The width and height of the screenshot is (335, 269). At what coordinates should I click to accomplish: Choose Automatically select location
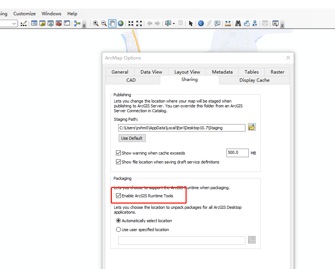click(x=118, y=220)
